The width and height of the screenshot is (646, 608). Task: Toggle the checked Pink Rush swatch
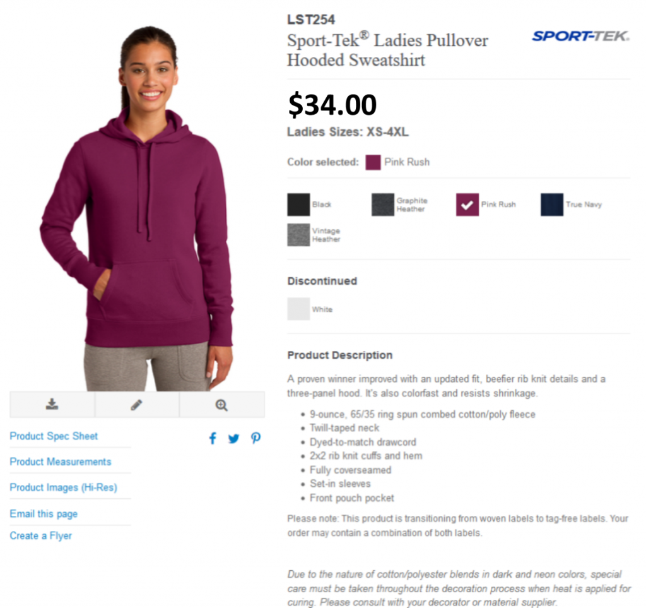tap(467, 205)
